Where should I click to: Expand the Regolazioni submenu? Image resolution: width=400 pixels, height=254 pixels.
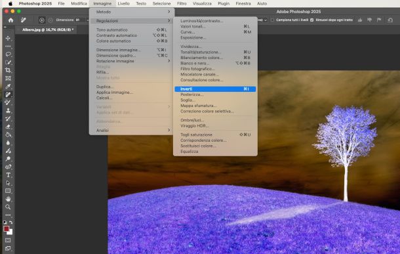click(132, 21)
